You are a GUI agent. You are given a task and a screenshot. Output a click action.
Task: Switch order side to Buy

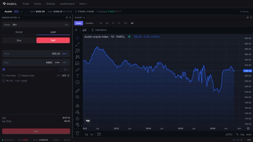19,40
